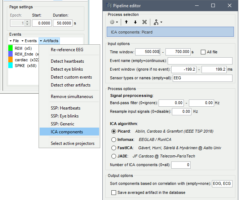Choose FastICA as ICA algorithm
This screenshot has height=200, width=239.
(114, 147)
